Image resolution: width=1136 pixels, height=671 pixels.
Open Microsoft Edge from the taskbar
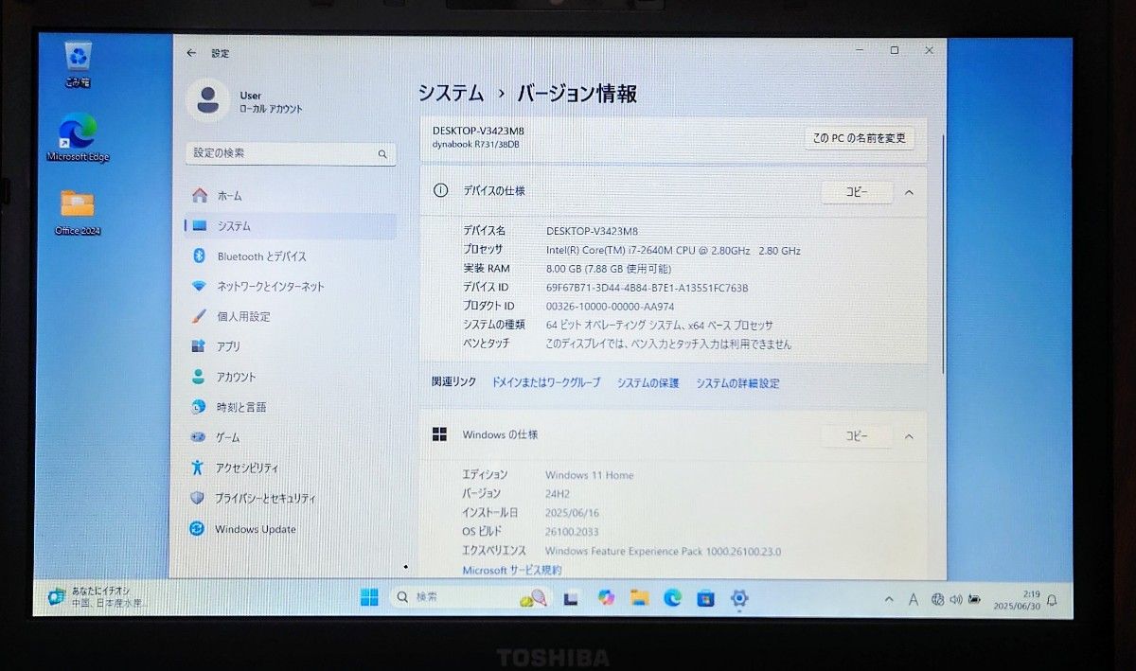(672, 598)
